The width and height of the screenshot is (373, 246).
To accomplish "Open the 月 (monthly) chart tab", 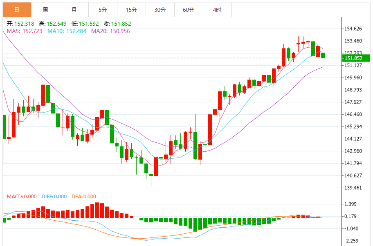I will coord(74,10).
